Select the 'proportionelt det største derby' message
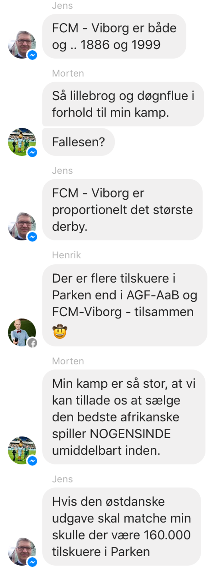 (x=122, y=210)
